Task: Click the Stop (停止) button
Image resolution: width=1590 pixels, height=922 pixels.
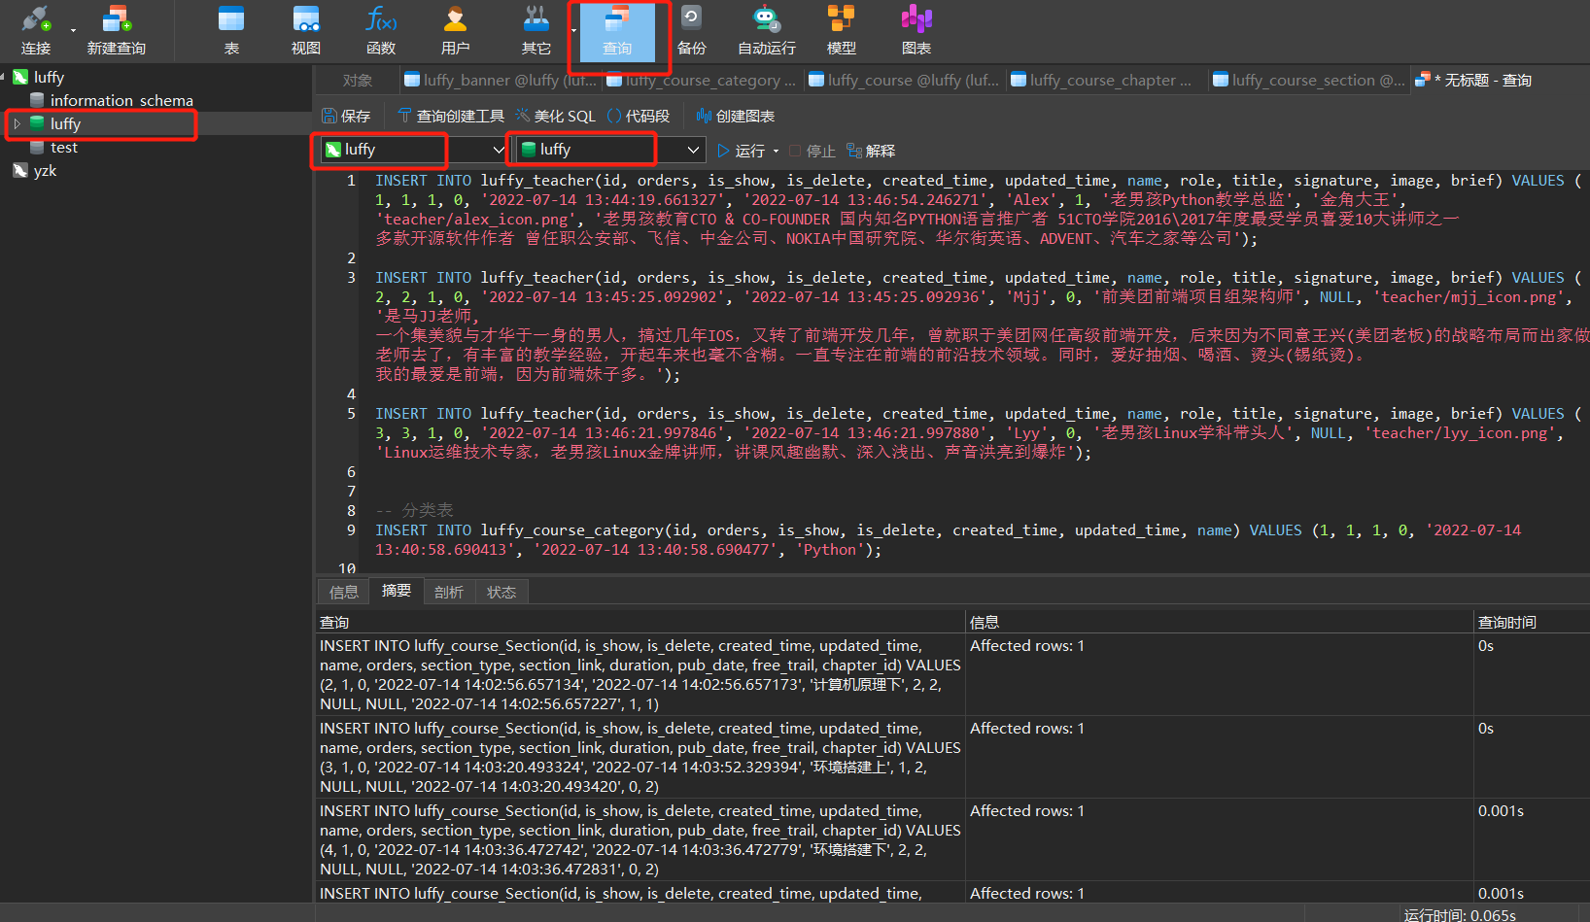Action: tap(812, 151)
